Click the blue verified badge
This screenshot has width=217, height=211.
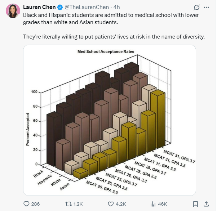click(x=60, y=7)
